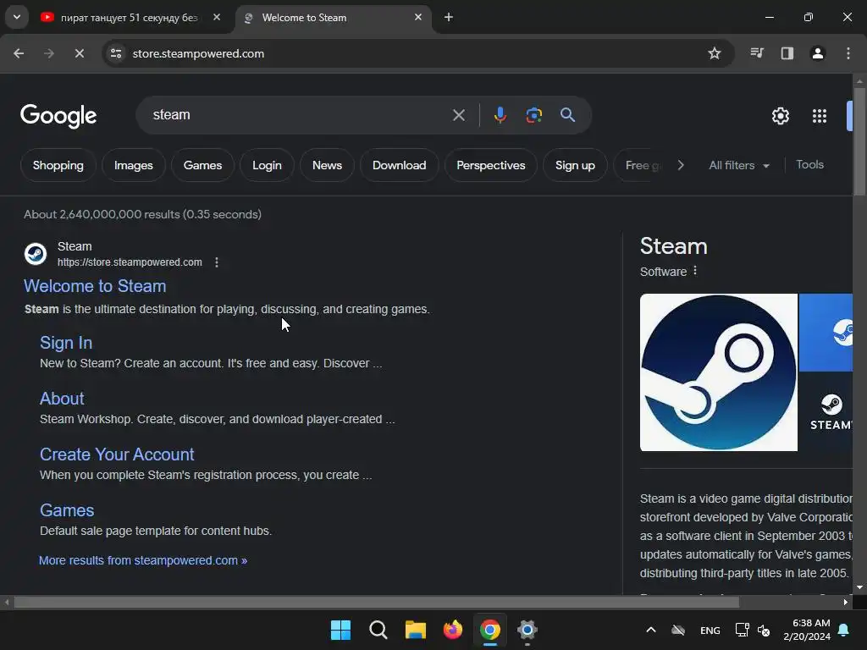Open Chrome media controls icon
The height and width of the screenshot is (650, 867).
click(x=757, y=53)
